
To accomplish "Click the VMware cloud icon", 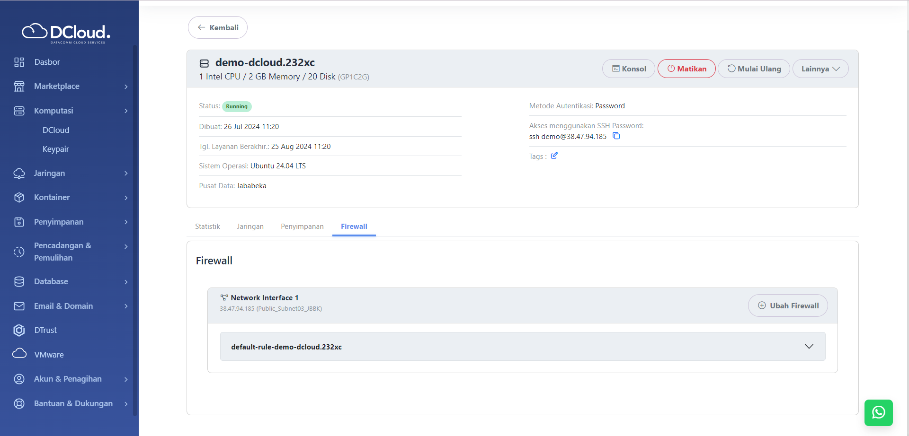I will [x=19, y=353].
